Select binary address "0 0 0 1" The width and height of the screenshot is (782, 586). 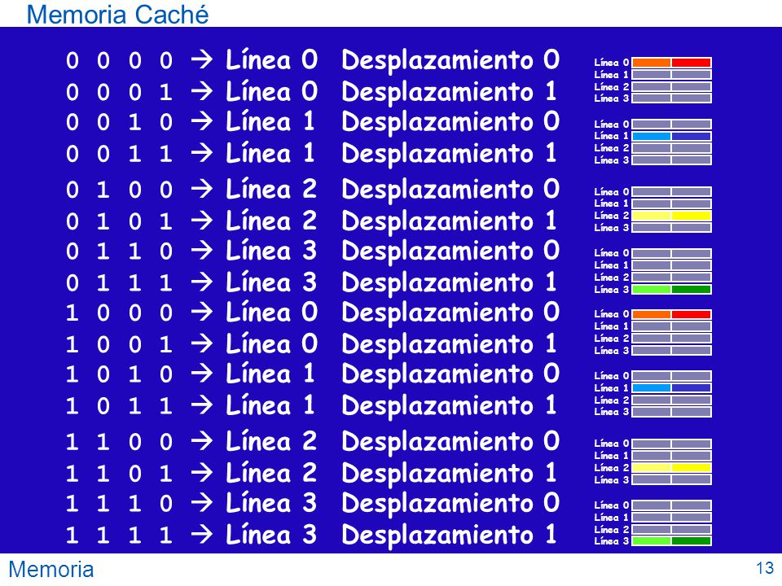tap(119, 92)
